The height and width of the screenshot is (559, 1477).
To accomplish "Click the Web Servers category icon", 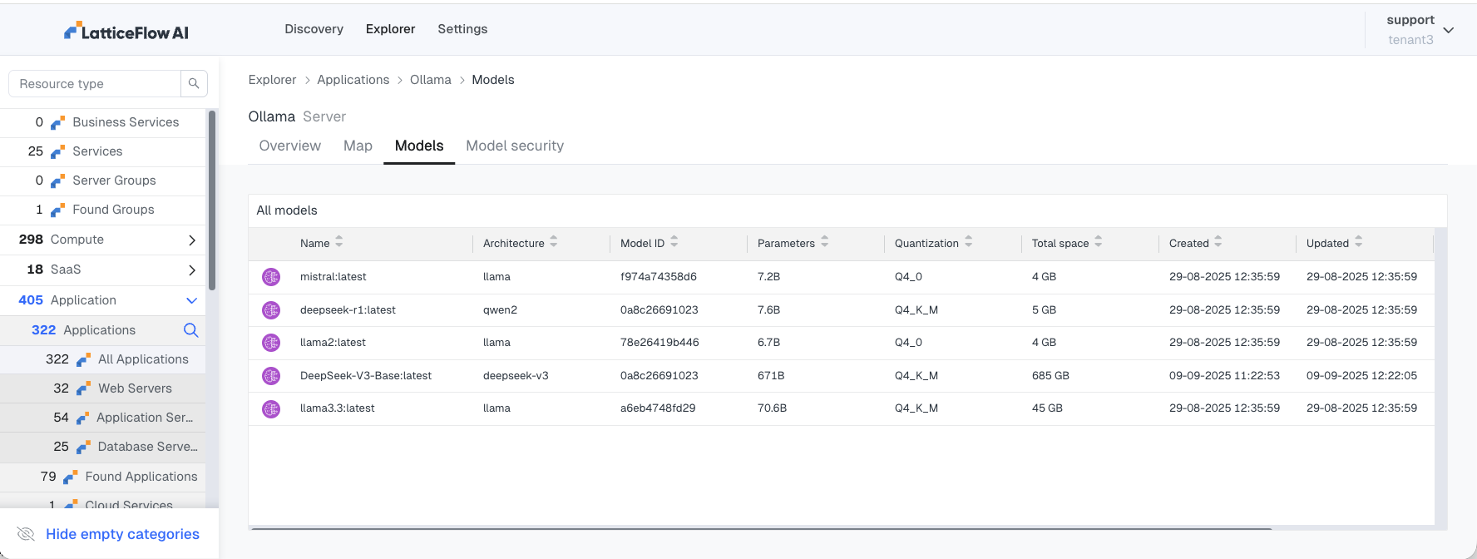I will [x=83, y=389].
